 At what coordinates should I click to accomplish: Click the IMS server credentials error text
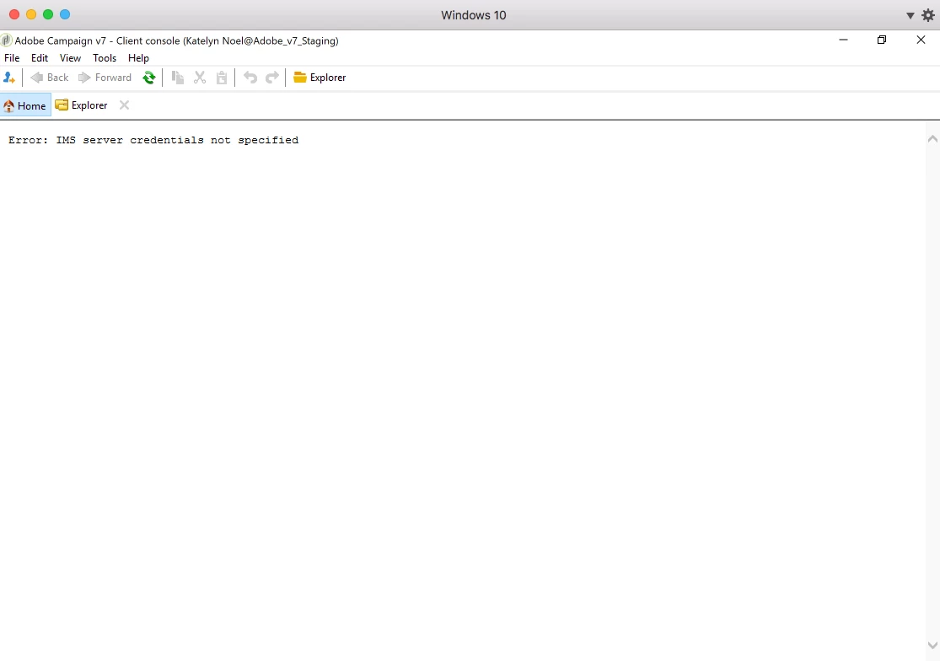point(153,140)
